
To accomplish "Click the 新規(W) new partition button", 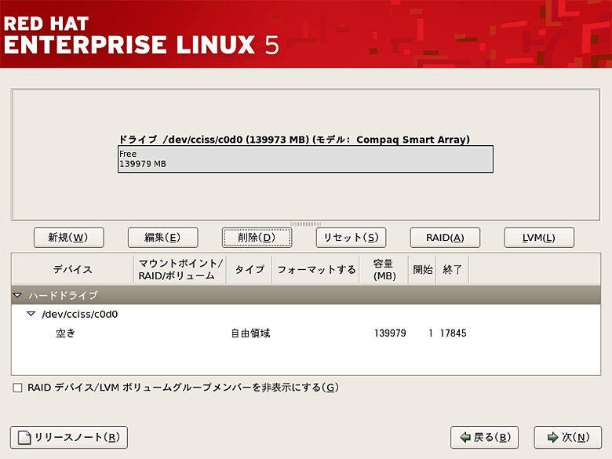I will pyautogui.click(x=69, y=237).
